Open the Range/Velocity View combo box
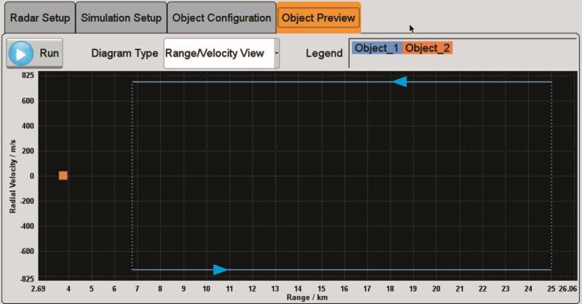The height and width of the screenshot is (304, 582). tap(217, 54)
